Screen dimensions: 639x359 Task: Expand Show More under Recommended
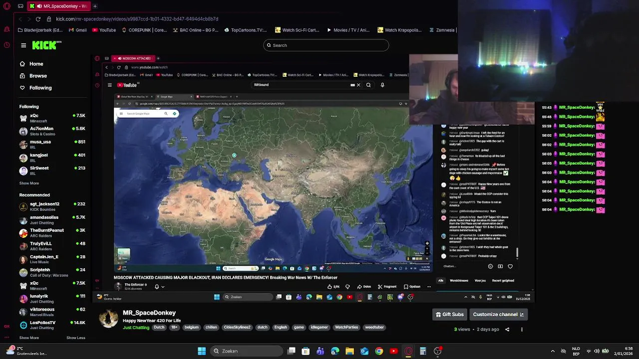[29, 338]
